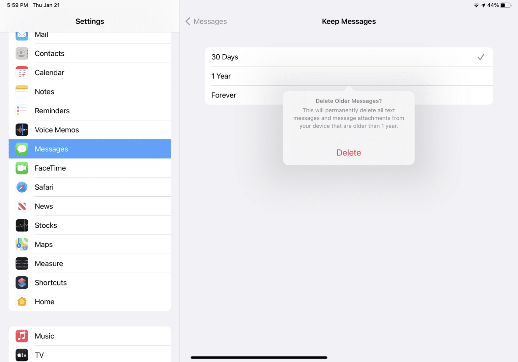Open the Messages settings icon
This screenshot has width=518, height=362.
tap(22, 149)
